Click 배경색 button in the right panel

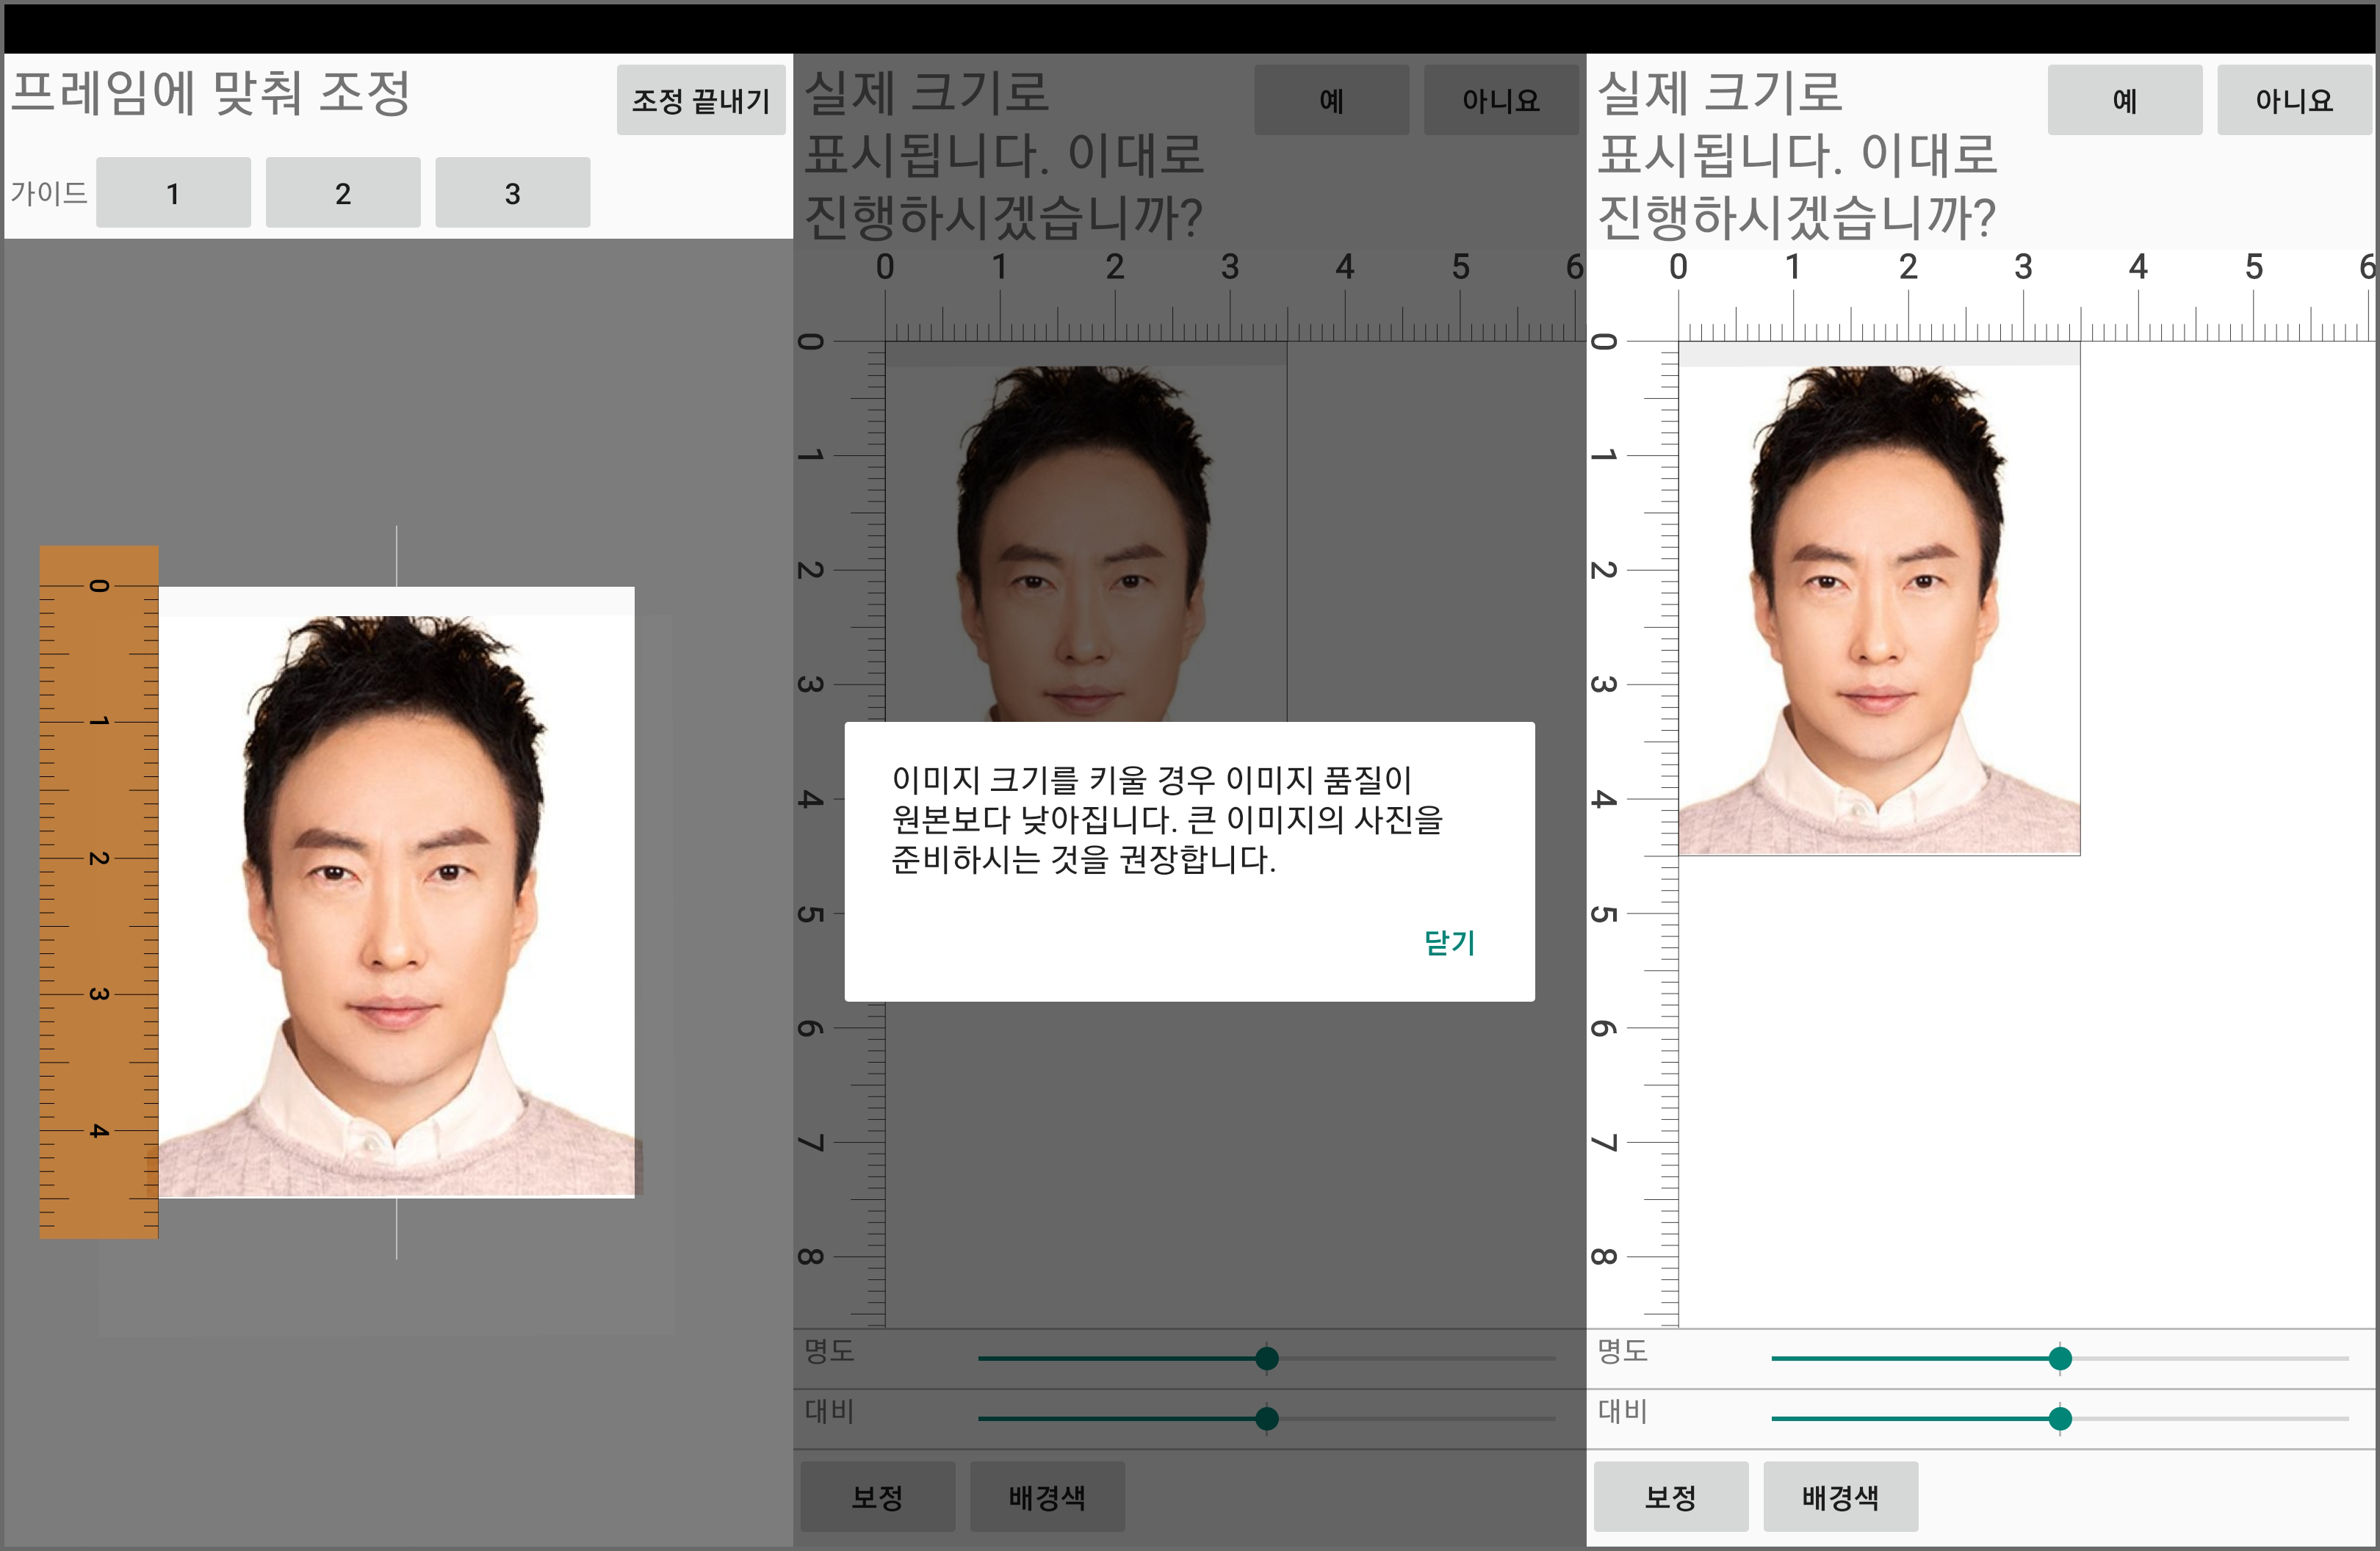pyautogui.click(x=1840, y=1496)
